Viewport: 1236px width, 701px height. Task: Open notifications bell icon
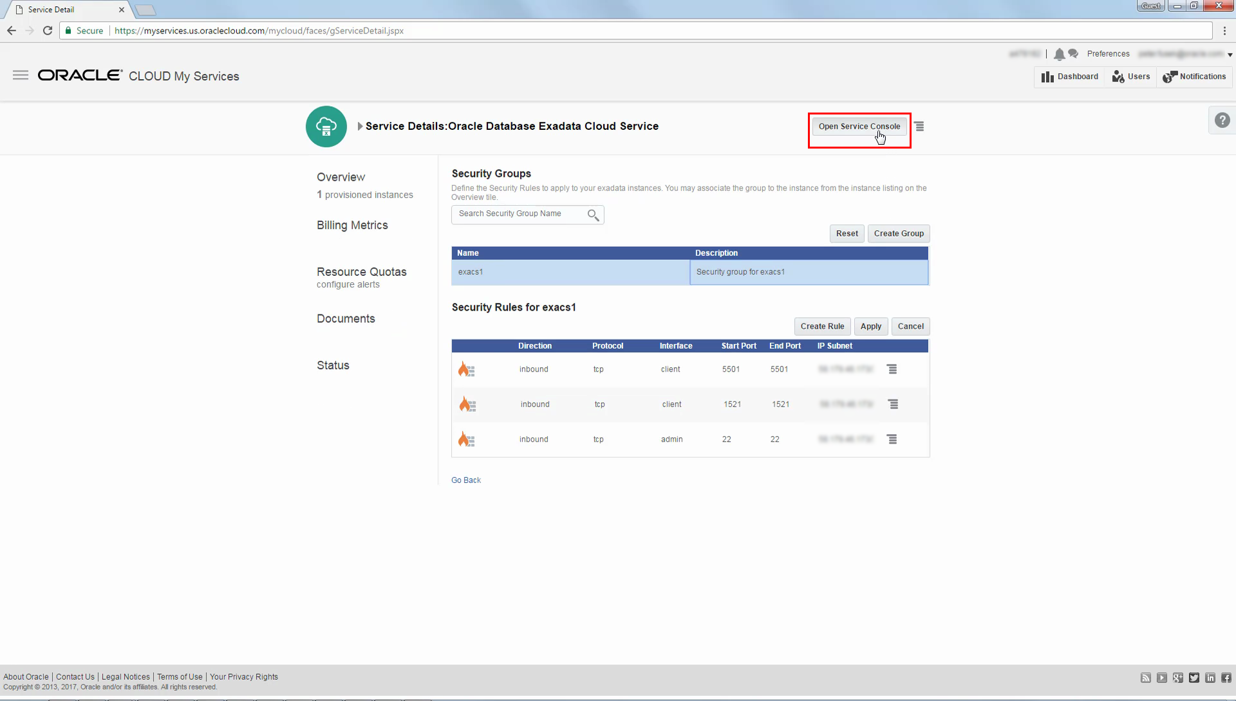coord(1059,54)
